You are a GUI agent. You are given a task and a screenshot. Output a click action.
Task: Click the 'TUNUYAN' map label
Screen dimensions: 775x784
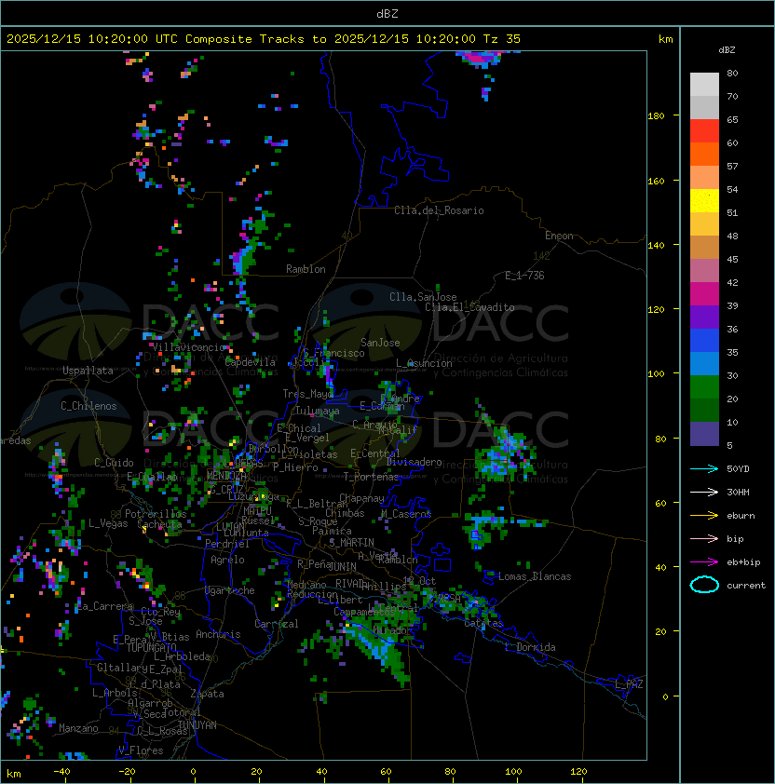(x=197, y=725)
